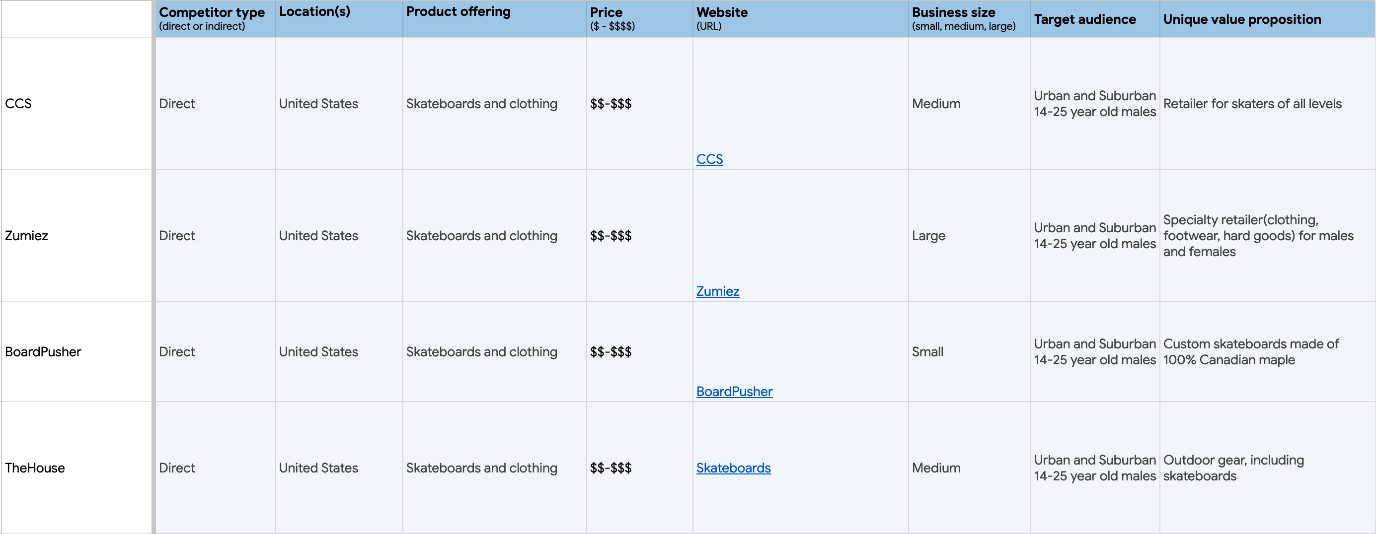The image size is (1376, 534).
Task: Select the Custom skateboards Canadian maple cell
Action: pos(1268,351)
